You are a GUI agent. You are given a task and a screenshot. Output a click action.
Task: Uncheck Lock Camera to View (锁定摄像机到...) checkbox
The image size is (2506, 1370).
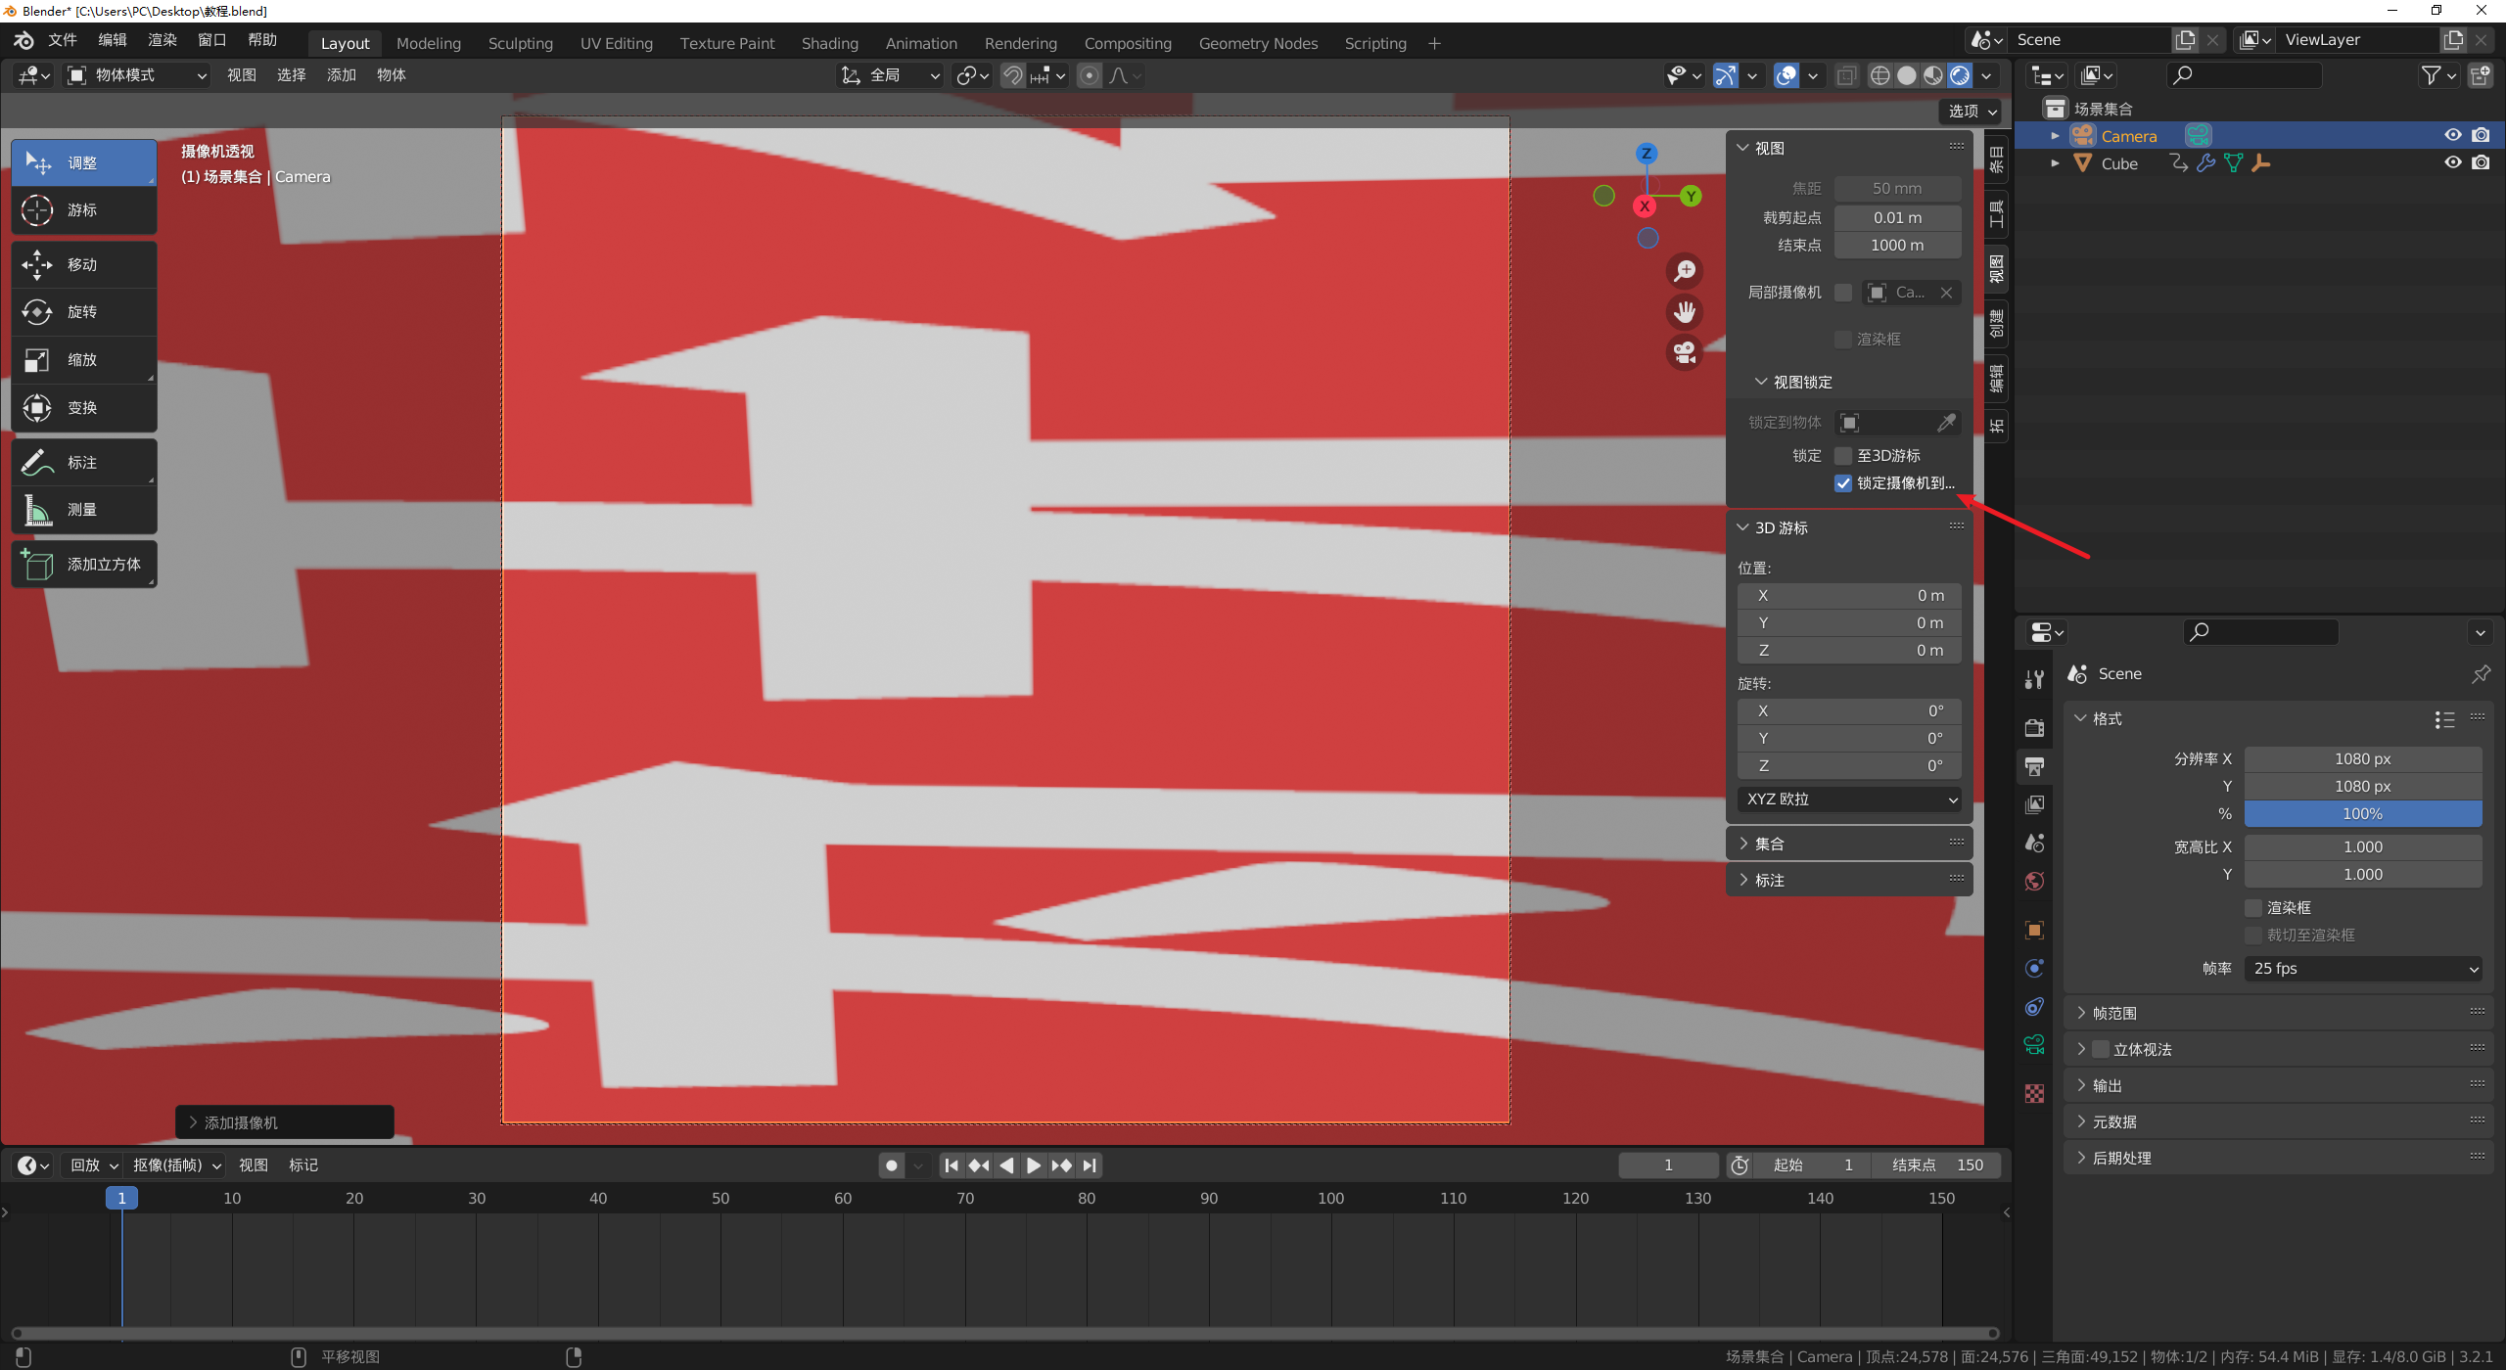point(1843,483)
